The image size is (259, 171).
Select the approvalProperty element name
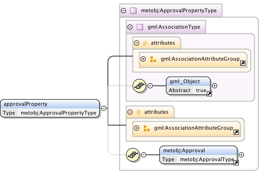pos(25,104)
